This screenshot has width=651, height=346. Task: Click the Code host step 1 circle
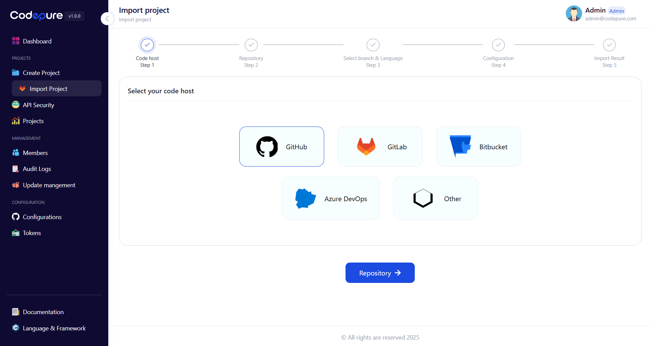click(147, 45)
